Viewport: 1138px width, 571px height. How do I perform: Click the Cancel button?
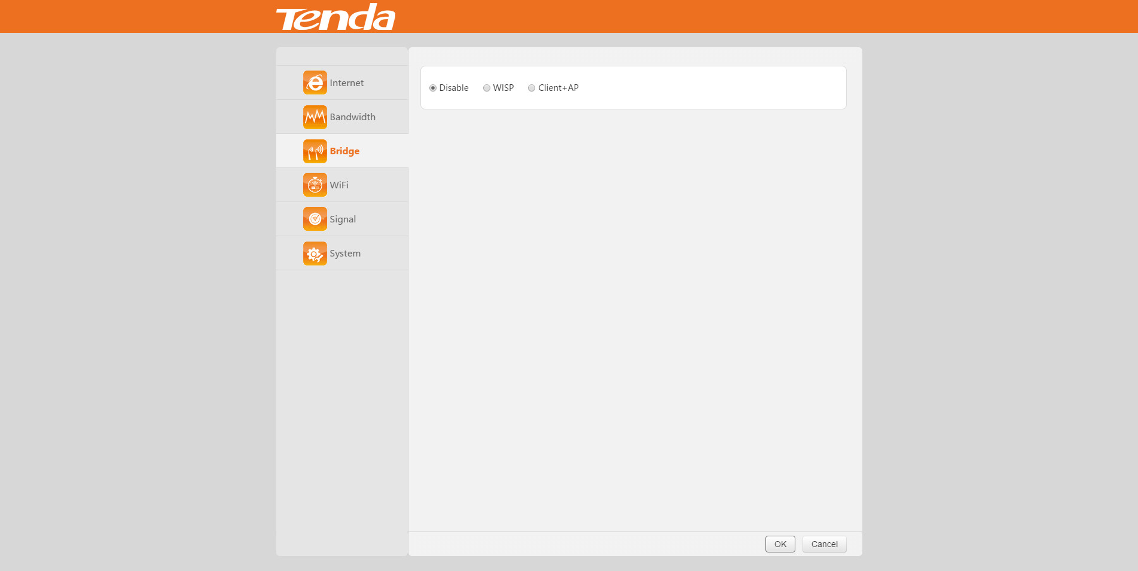click(825, 544)
